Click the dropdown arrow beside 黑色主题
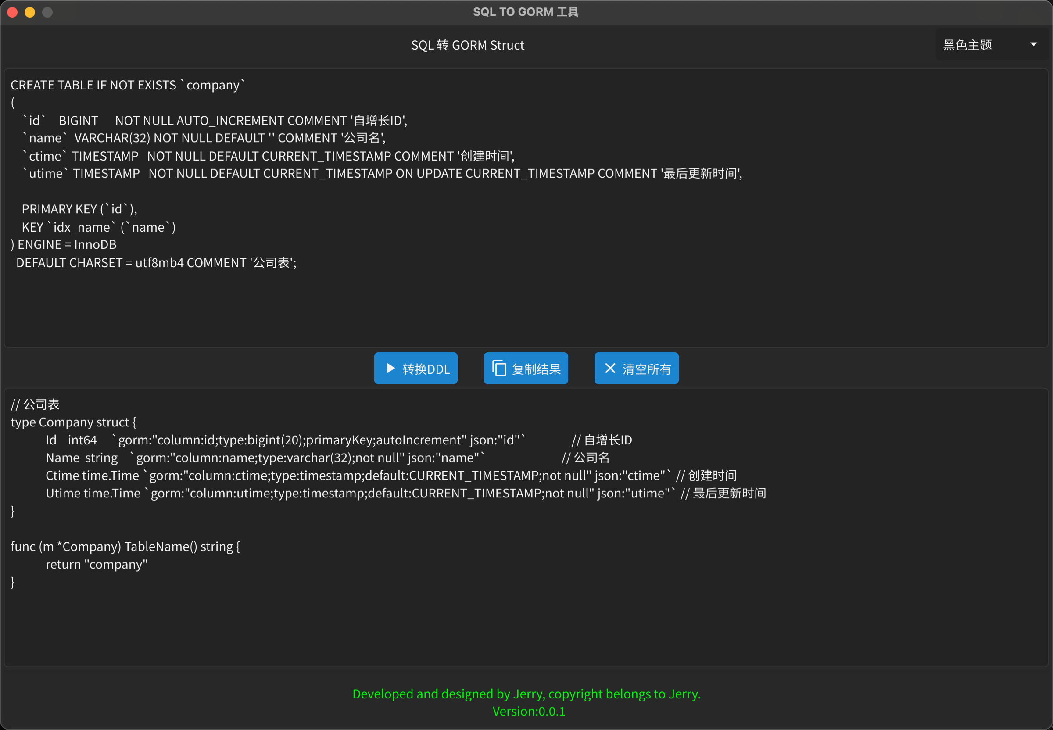The width and height of the screenshot is (1053, 730). 1033,44
